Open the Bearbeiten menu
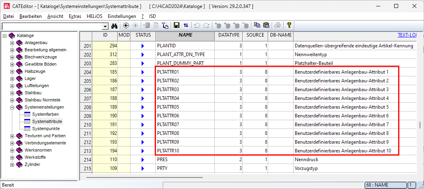Viewport: 424px width, 189px height. pos(30,16)
